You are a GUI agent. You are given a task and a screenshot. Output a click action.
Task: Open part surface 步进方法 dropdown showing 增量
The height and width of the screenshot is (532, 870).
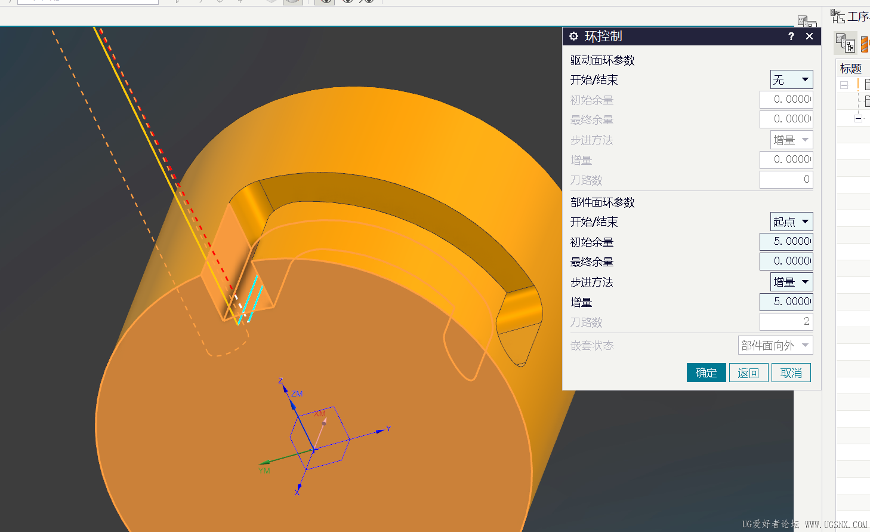click(x=791, y=282)
